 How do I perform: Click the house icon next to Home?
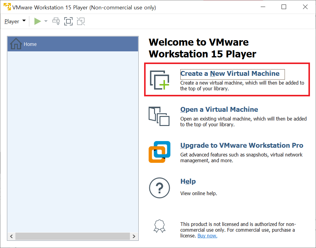(x=16, y=43)
